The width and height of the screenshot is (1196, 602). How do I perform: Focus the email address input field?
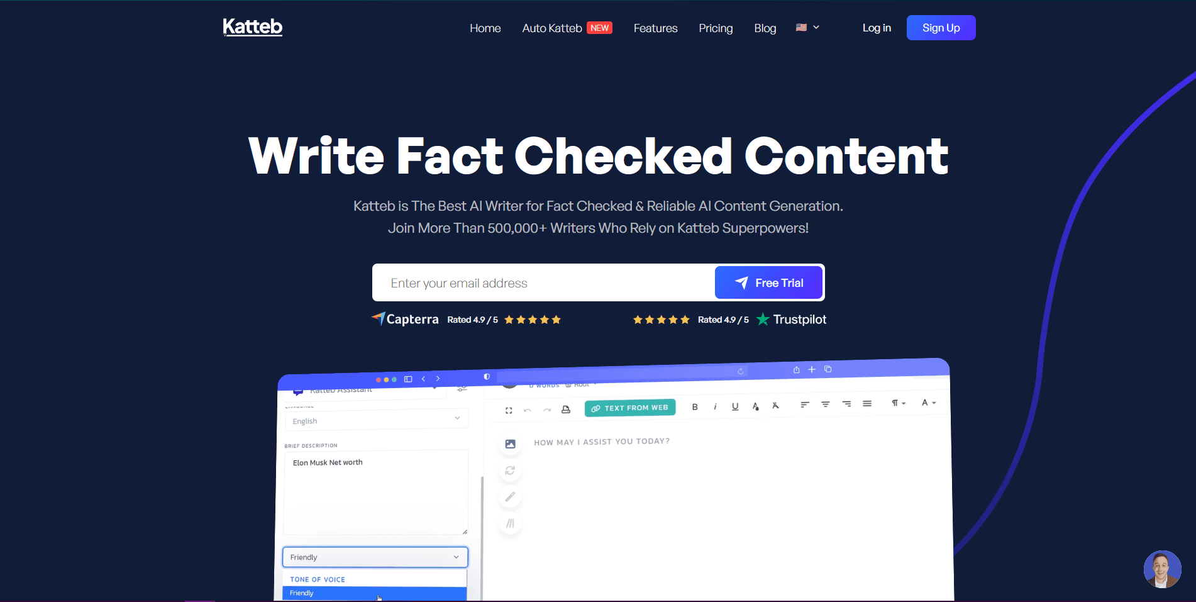(544, 283)
